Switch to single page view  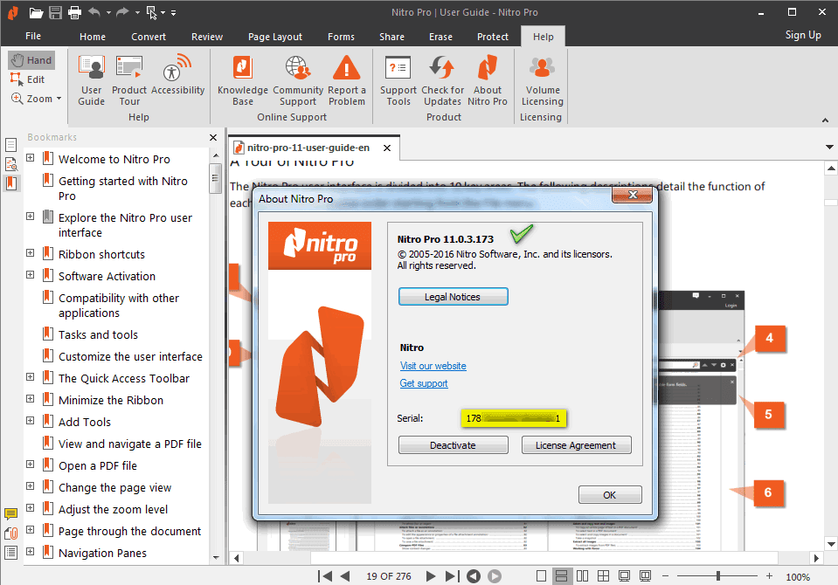(x=541, y=576)
